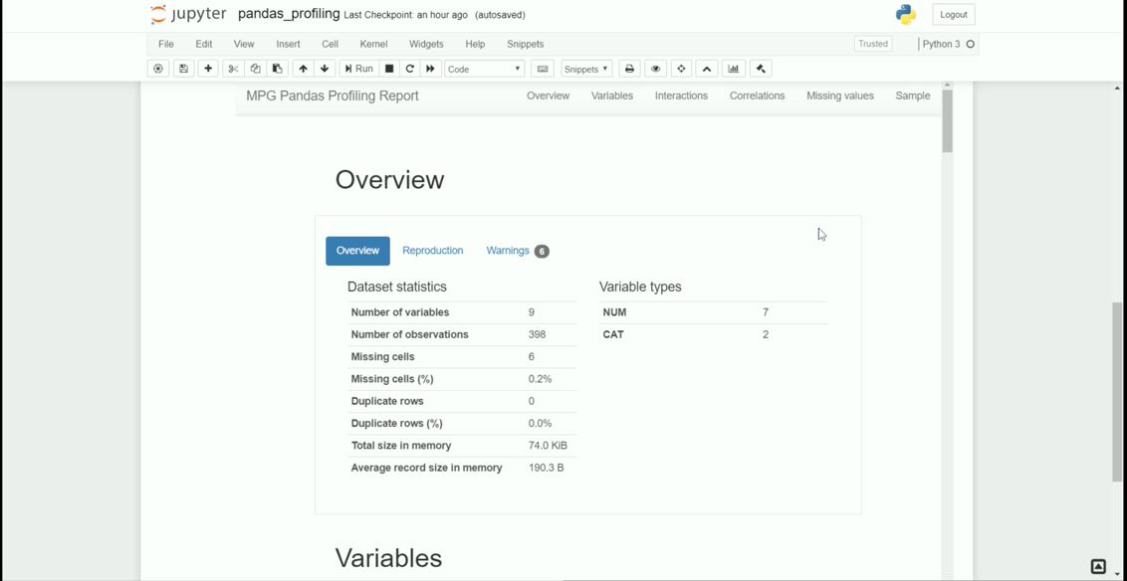Click the 'Average record size in memory' label
1127x581 pixels.
(426, 468)
